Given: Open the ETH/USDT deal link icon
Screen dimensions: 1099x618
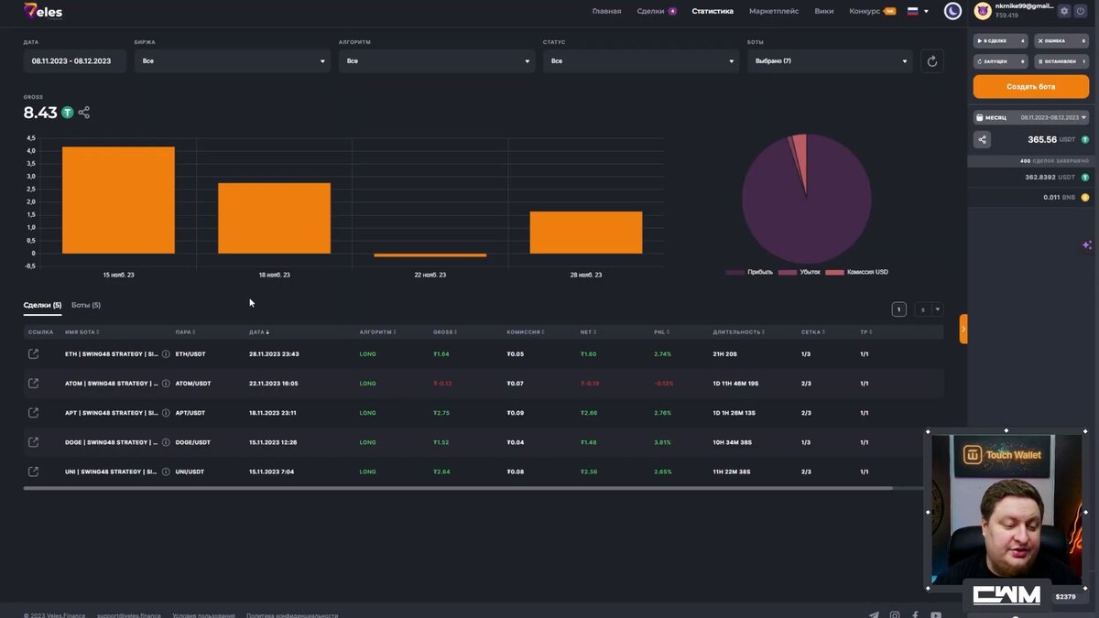Looking at the screenshot, I should coord(34,354).
